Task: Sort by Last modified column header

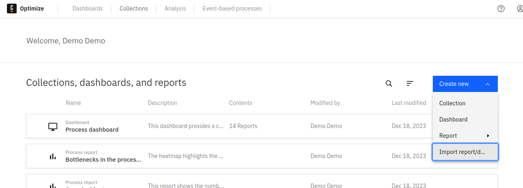Action: click(x=408, y=103)
